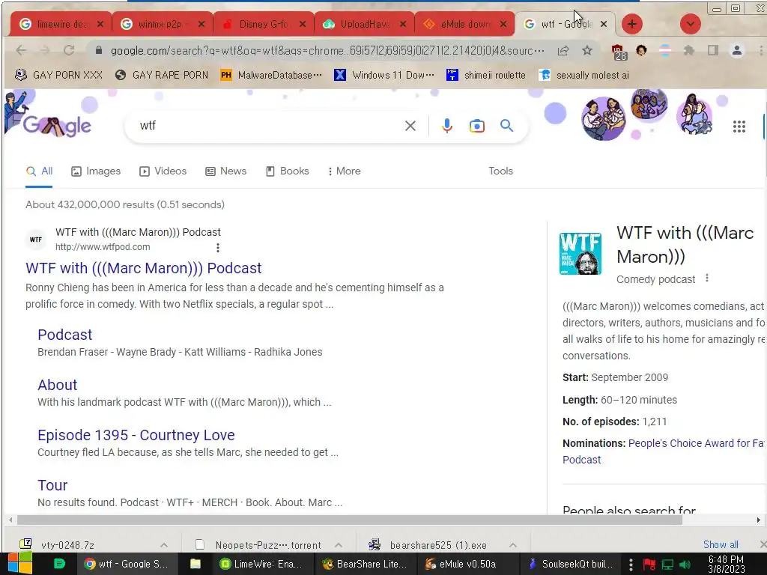
Task: Open the Chrome profile avatar
Action: pyautogui.click(x=737, y=50)
